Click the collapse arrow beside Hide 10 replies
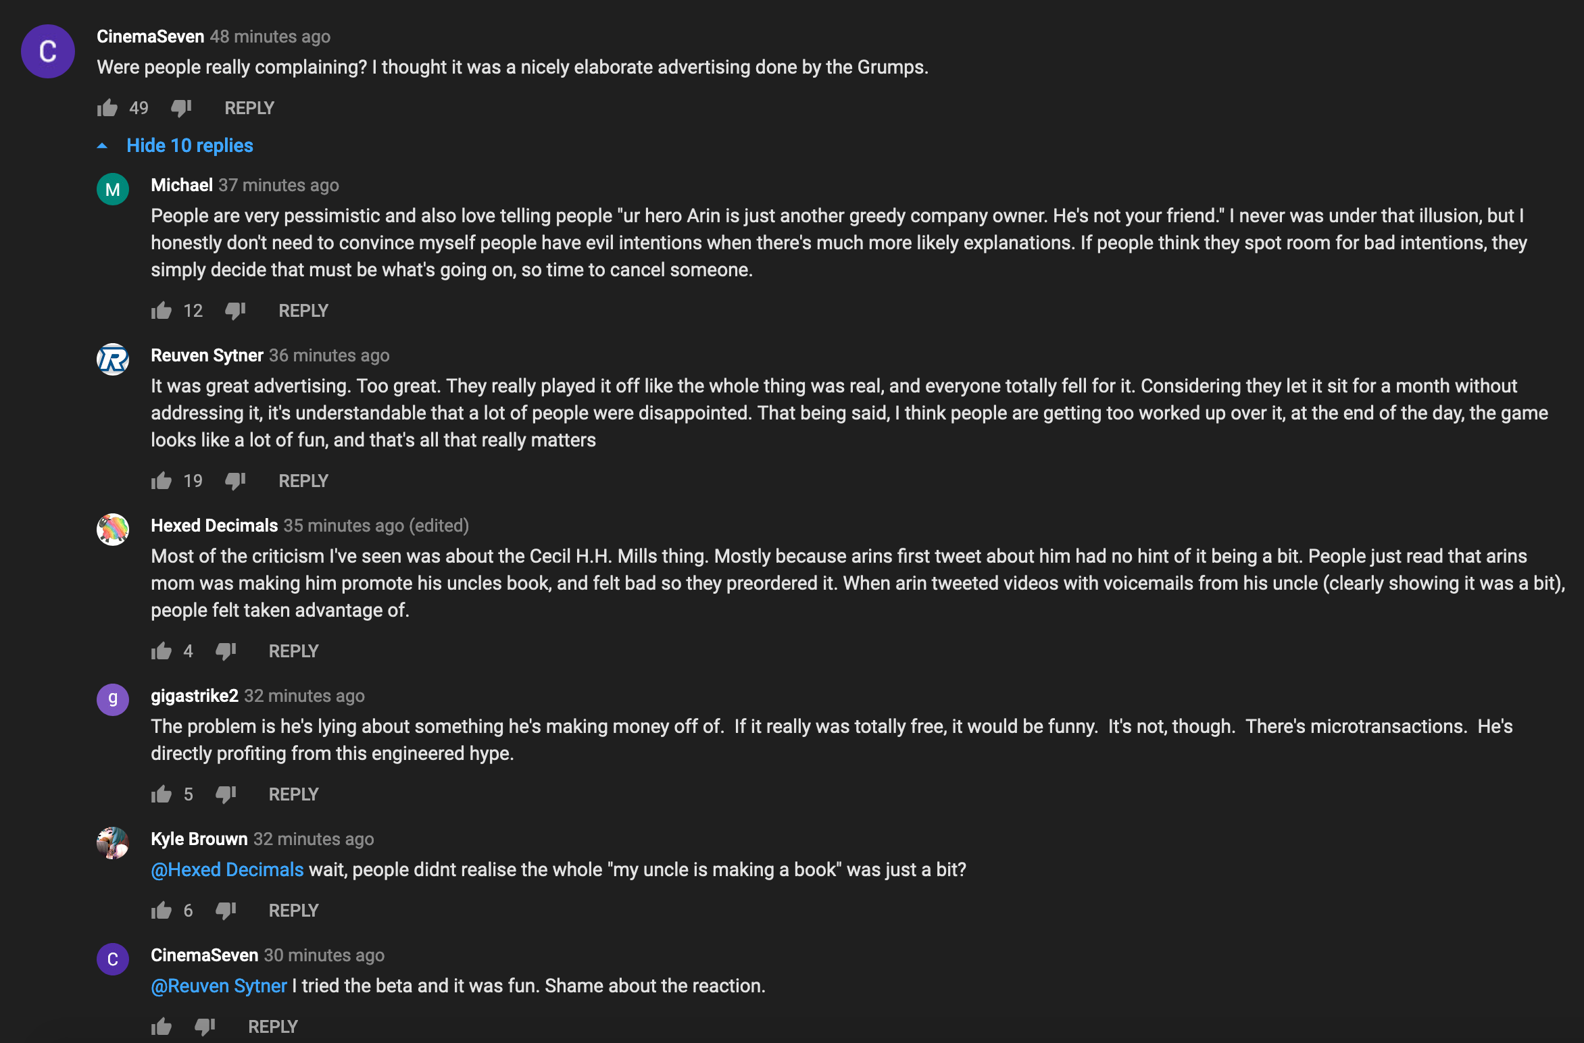The image size is (1584, 1043). pos(102,146)
